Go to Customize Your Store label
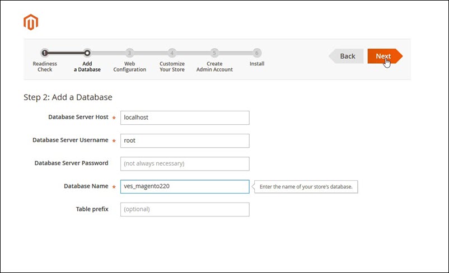Image resolution: width=449 pixels, height=273 pixels. [172, 67]
